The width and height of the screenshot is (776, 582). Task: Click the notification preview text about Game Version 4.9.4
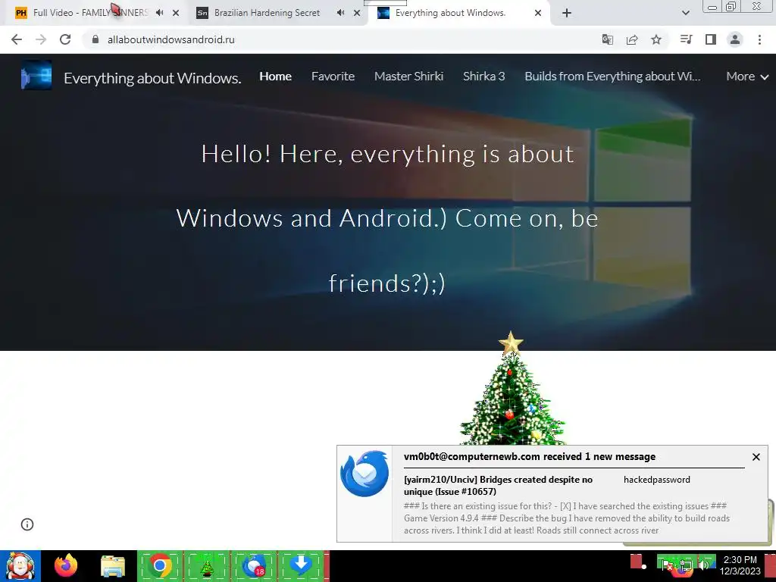click(x=567, y=518)
